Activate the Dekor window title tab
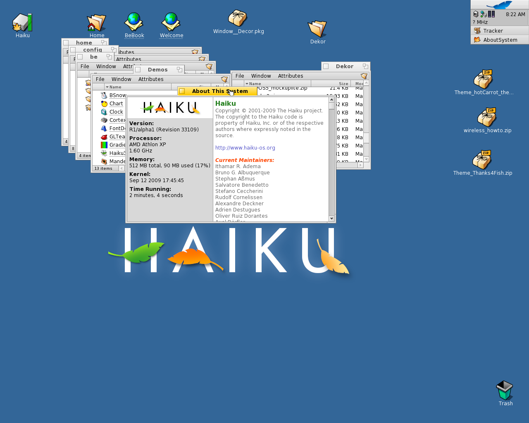Screen dimensions: 529x423 [x=346, y=66]
